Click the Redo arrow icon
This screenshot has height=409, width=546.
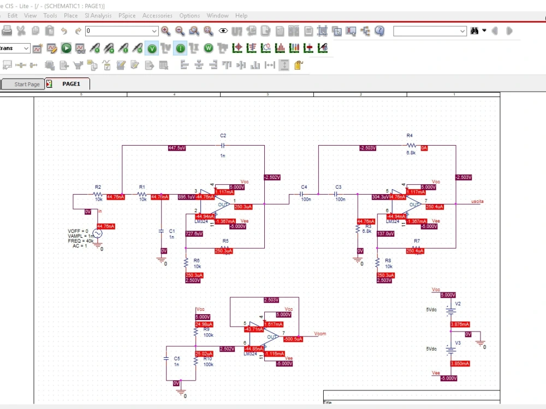(x=78, y=31)
